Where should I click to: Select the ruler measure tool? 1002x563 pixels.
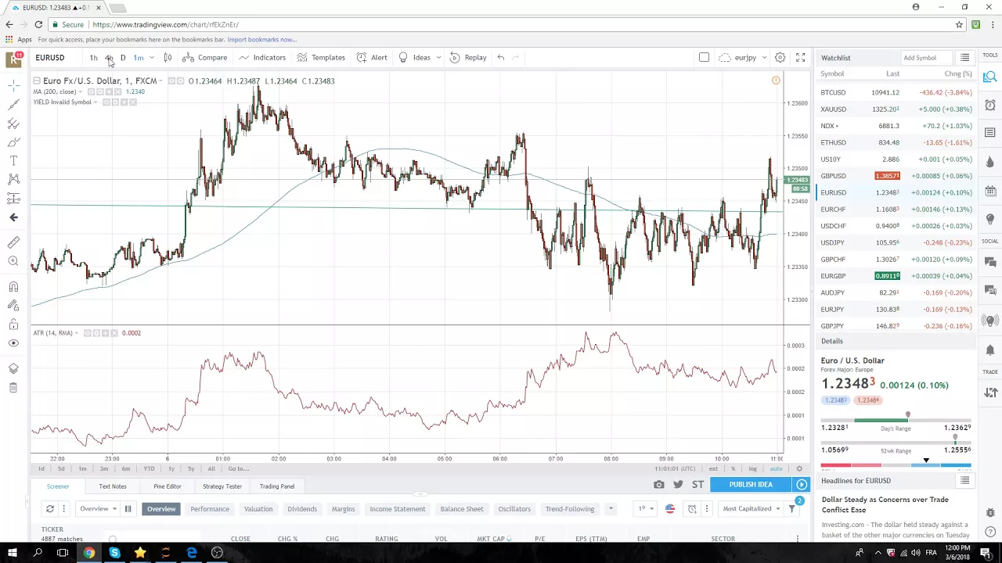point(13,242)
